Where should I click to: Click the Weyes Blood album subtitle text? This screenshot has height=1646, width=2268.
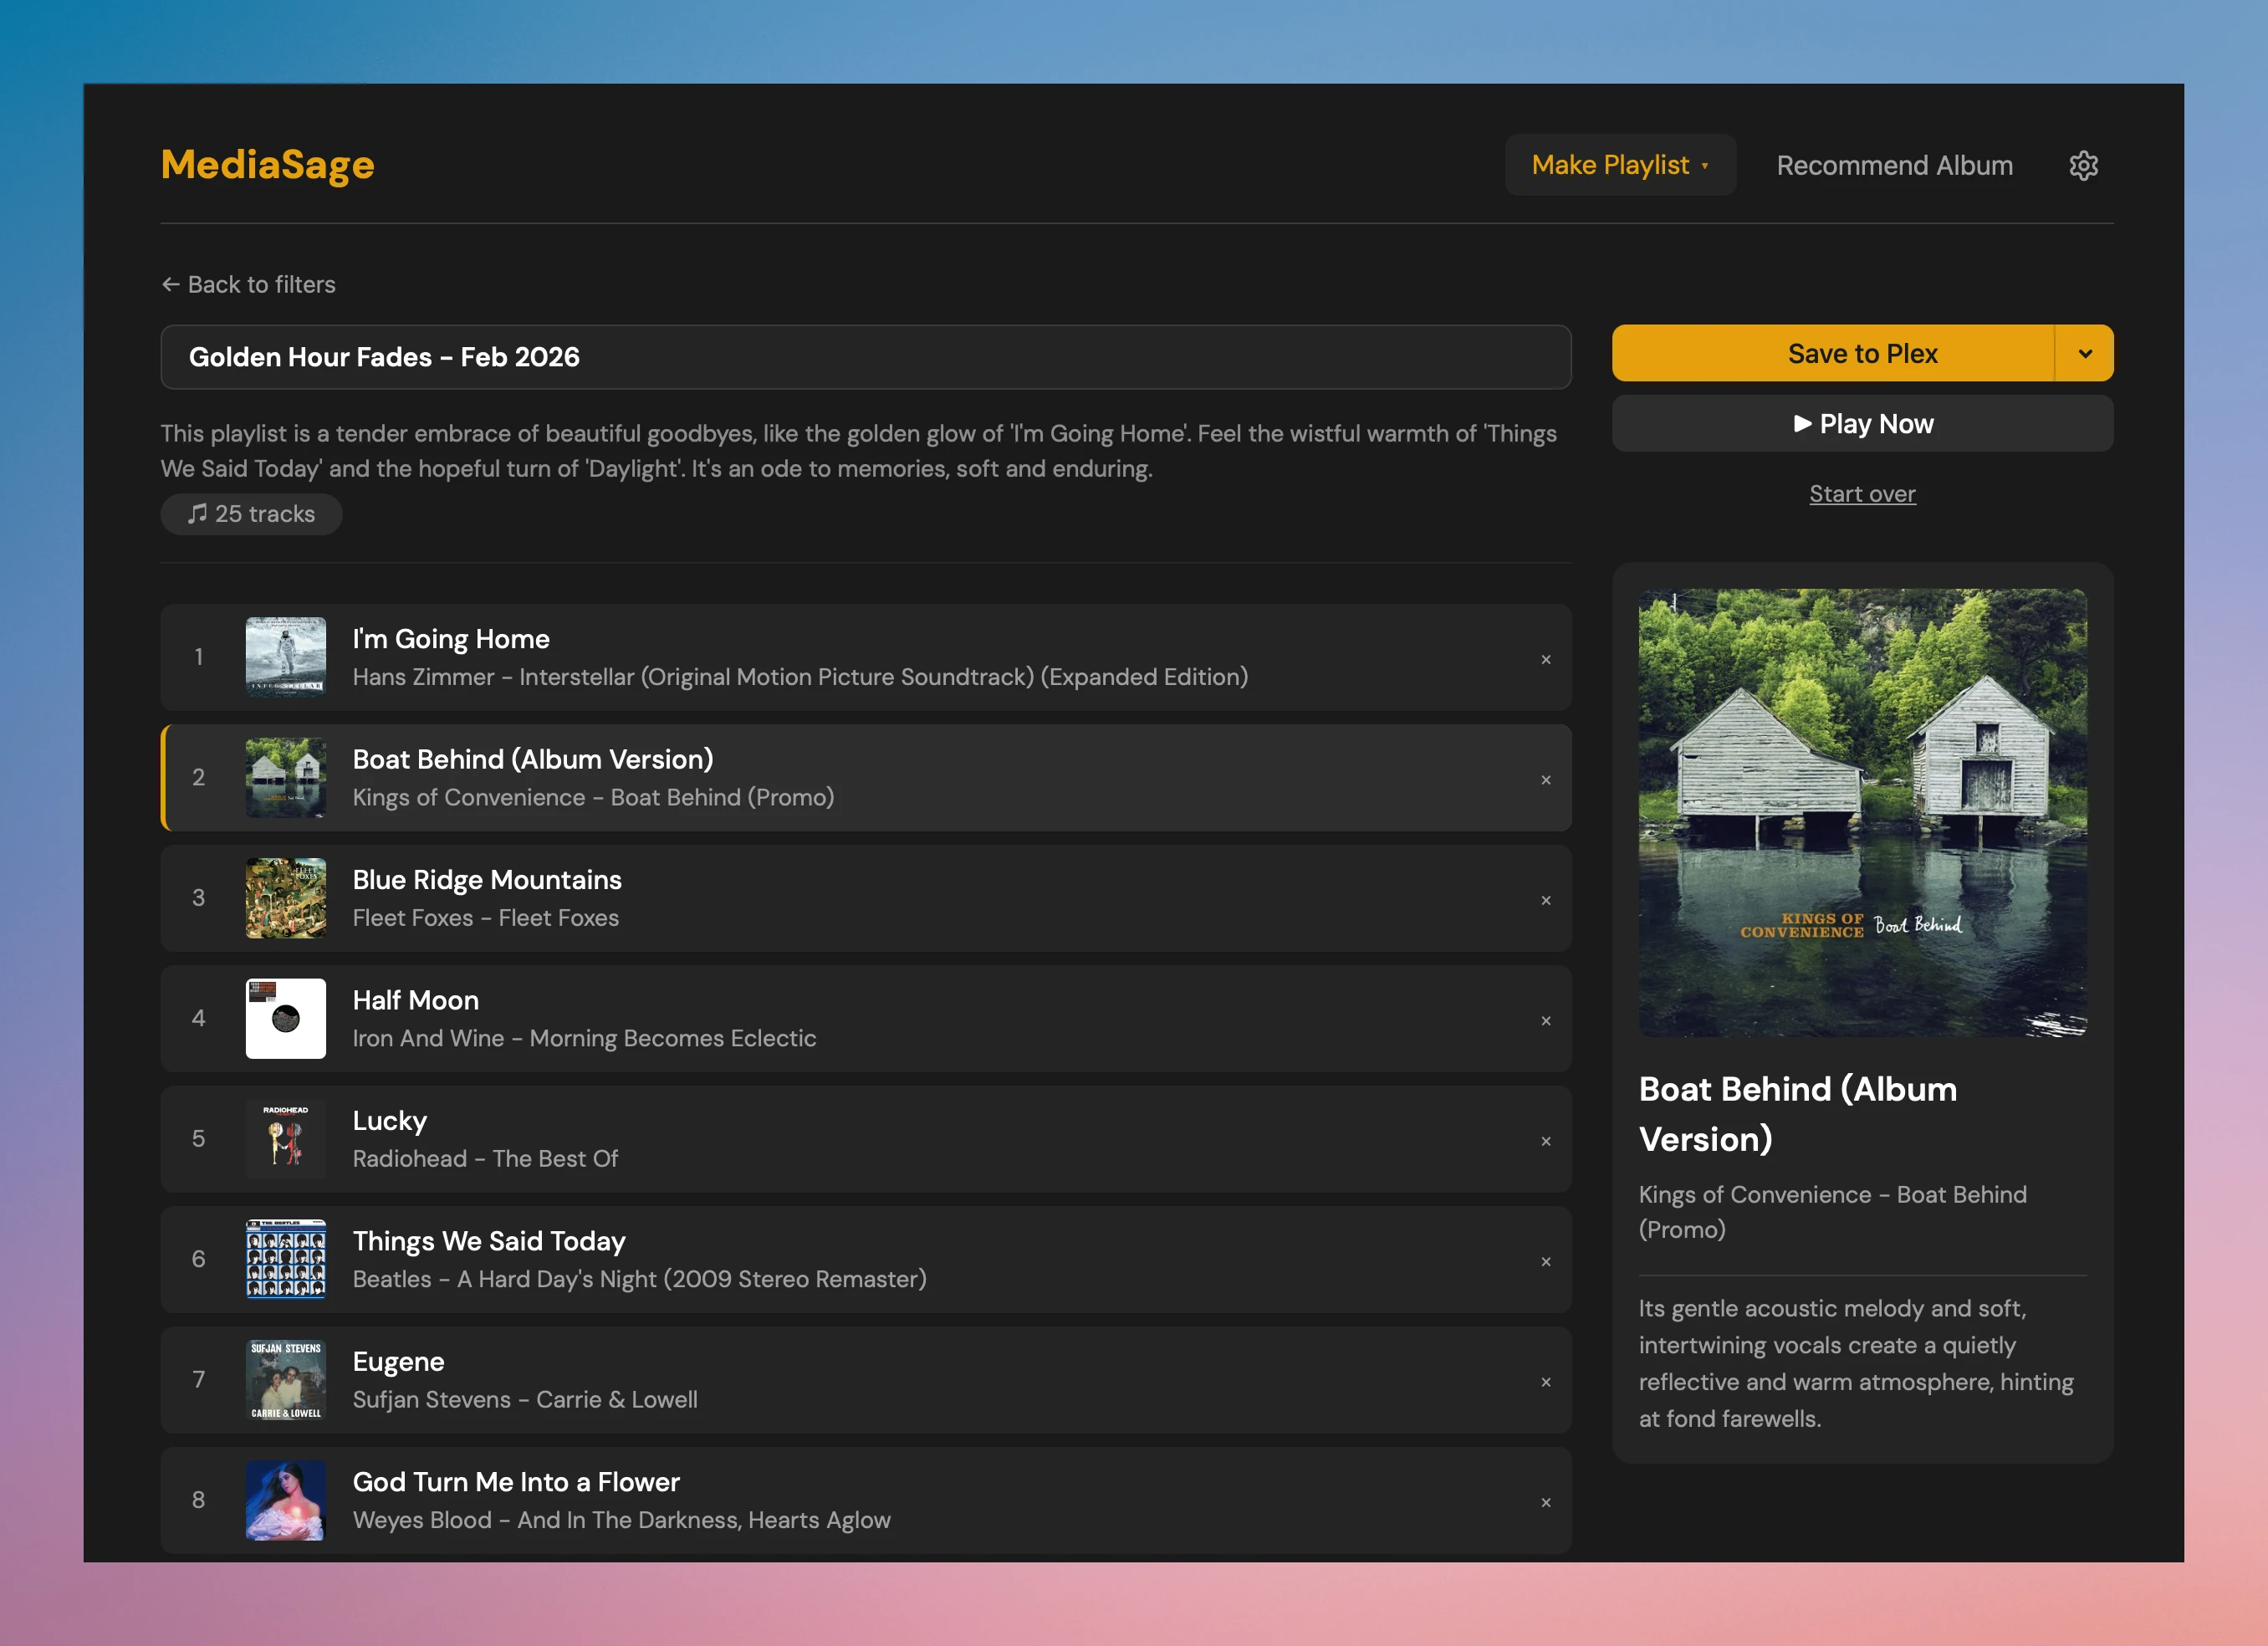click(x=621, y=1520)
